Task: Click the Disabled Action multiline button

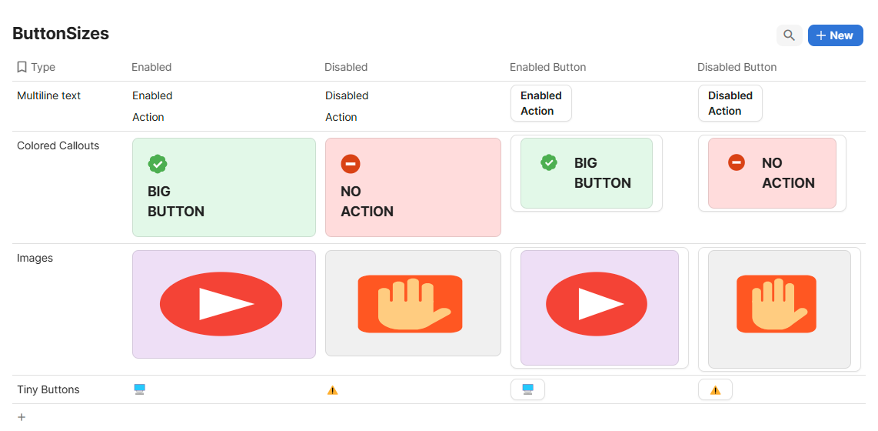Action: tap(730, 103)
